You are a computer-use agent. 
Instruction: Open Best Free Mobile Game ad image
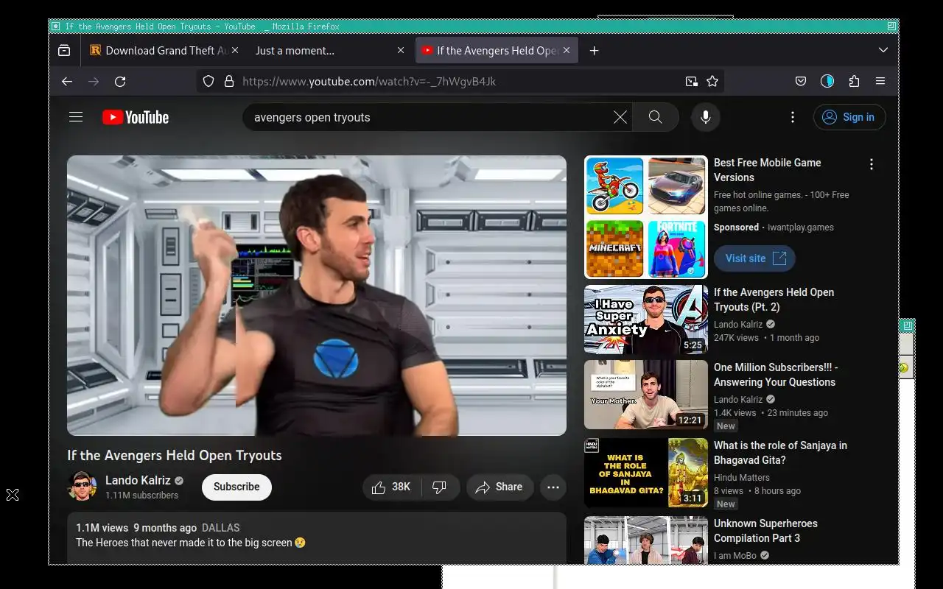pyautogui.click(x=646, y=217)
